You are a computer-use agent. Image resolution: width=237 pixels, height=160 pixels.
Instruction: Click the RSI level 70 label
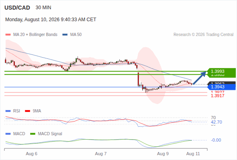pos(213,118)
